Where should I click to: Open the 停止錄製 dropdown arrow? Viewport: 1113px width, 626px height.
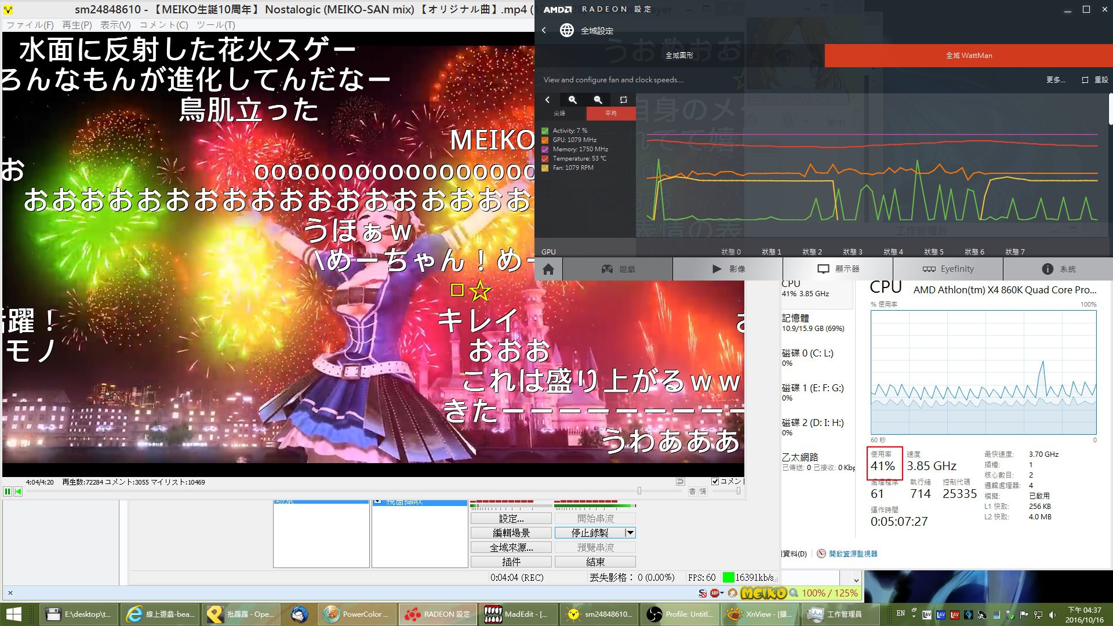(630, 533)
